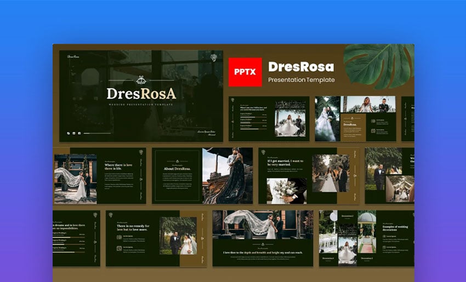466x282 pixels.
Task: Click the Presentation Template subtitle
Action: [301, 80]
